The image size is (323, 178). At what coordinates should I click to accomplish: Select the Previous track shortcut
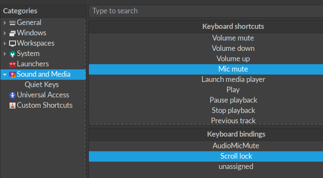(206, 121)
